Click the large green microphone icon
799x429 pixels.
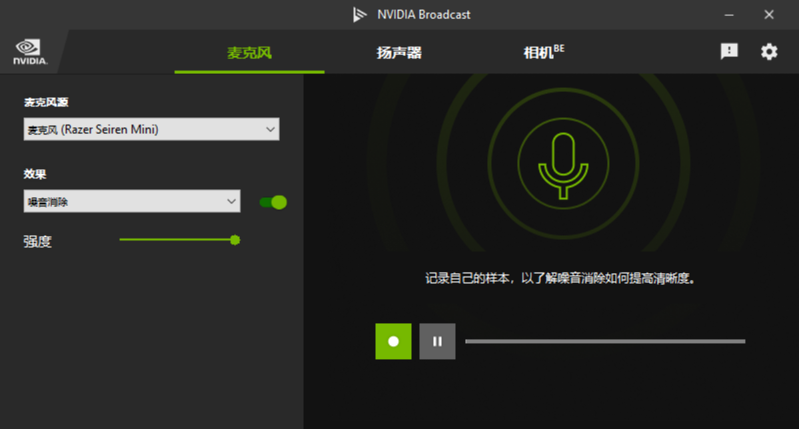pos(563,166)
